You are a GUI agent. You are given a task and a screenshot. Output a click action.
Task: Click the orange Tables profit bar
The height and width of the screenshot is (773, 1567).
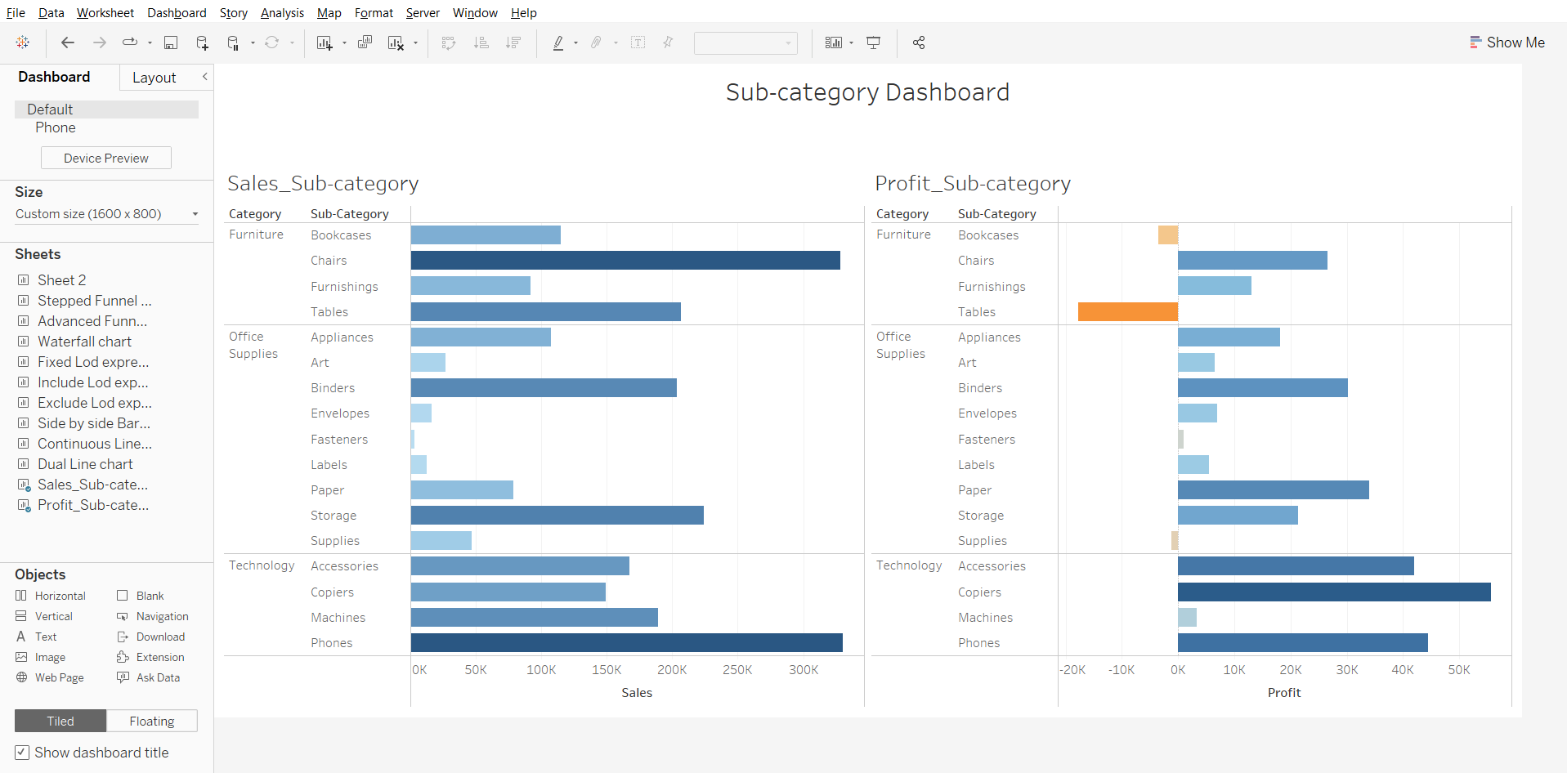pyautogui.click(x=1128, y=311)
